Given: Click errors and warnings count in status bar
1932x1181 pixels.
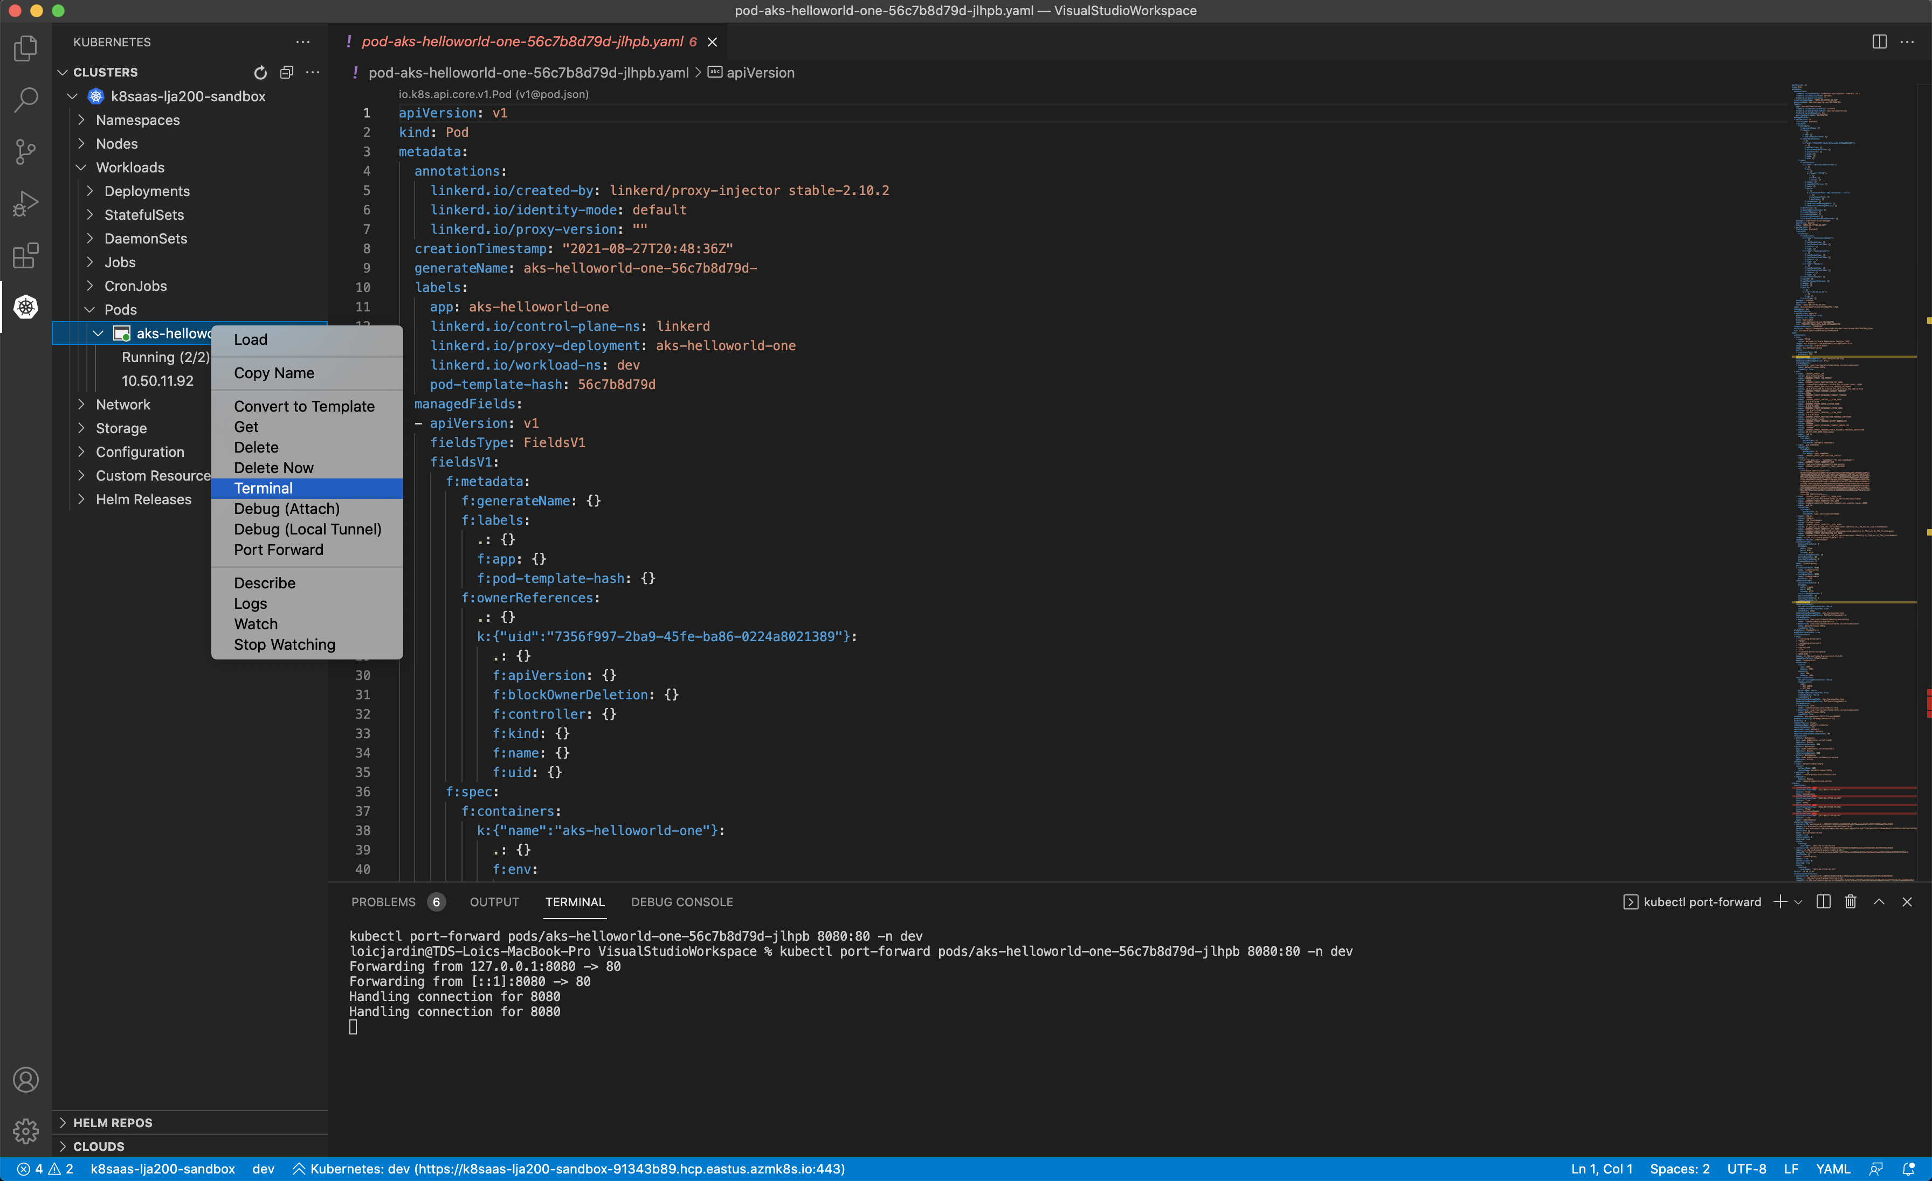Looking at the screenshot, I should 45,1169.
